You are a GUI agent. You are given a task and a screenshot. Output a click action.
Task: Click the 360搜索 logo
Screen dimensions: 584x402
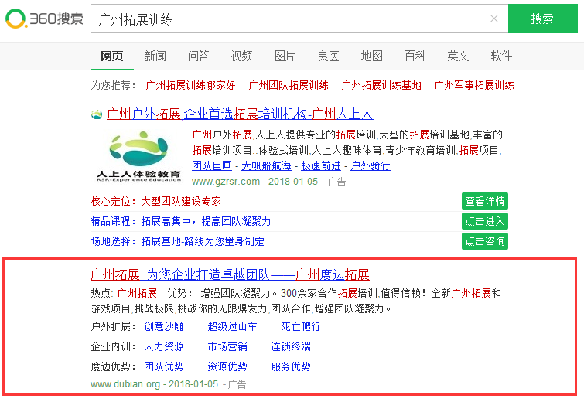pyautogui.click(x=44, y=19)
